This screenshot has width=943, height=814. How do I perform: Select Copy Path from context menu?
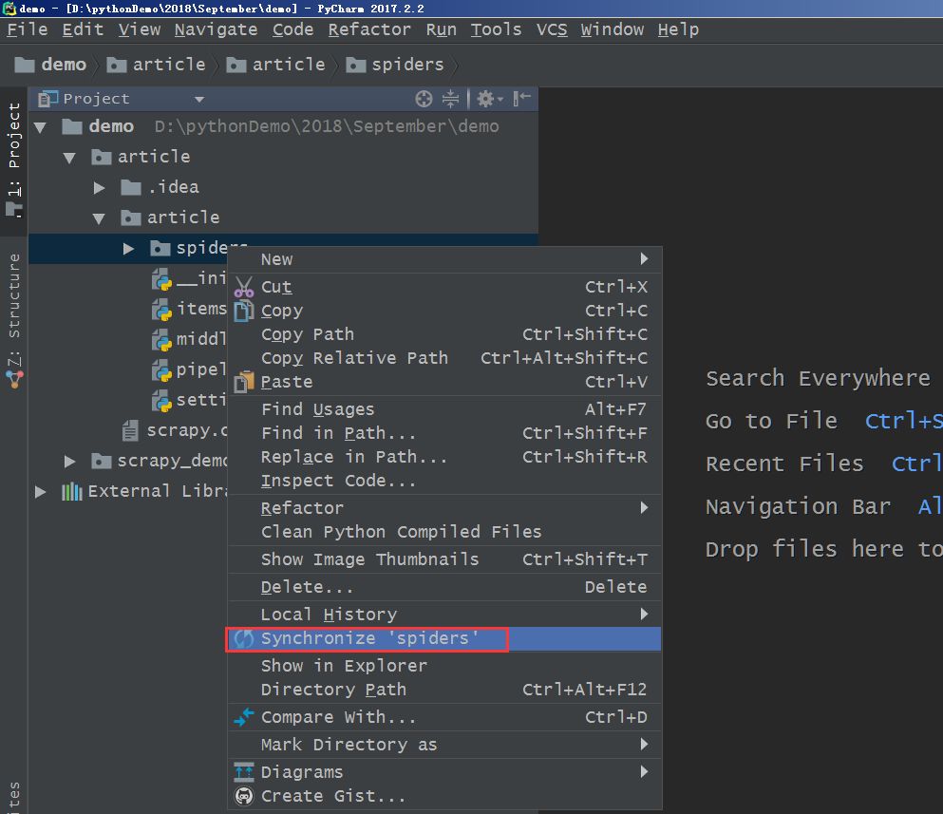pos(444,334)
